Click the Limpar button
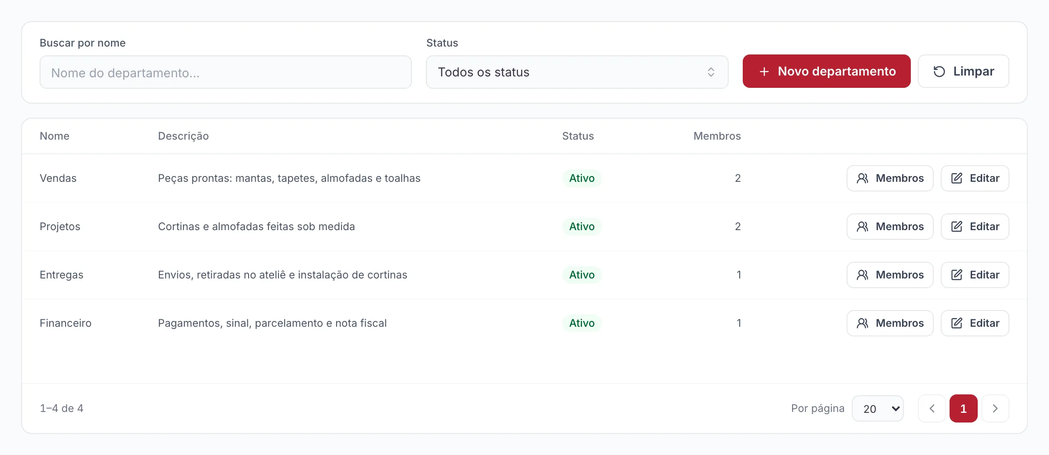 click(963, 71)
